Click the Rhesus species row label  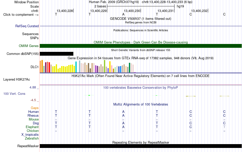(x=33, y=115)
